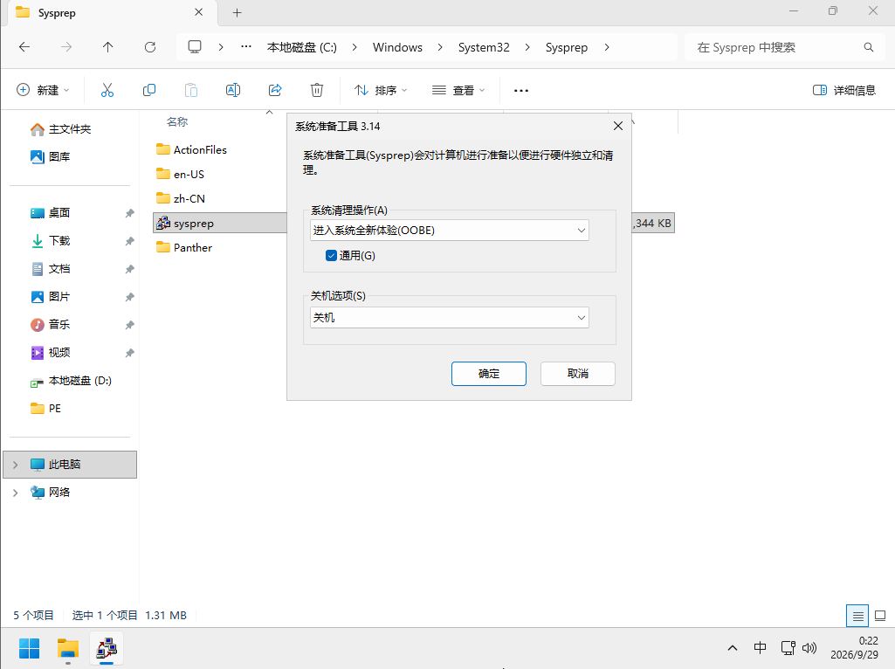
Task: Open the 查看 view menu
Action: [x=458, y=90]
